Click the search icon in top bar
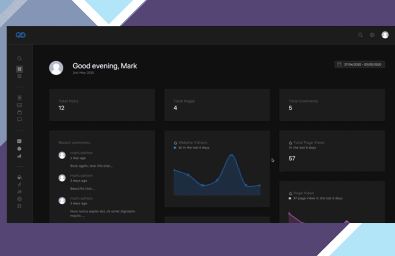395x256 pixels. click(x=361, y=35)
